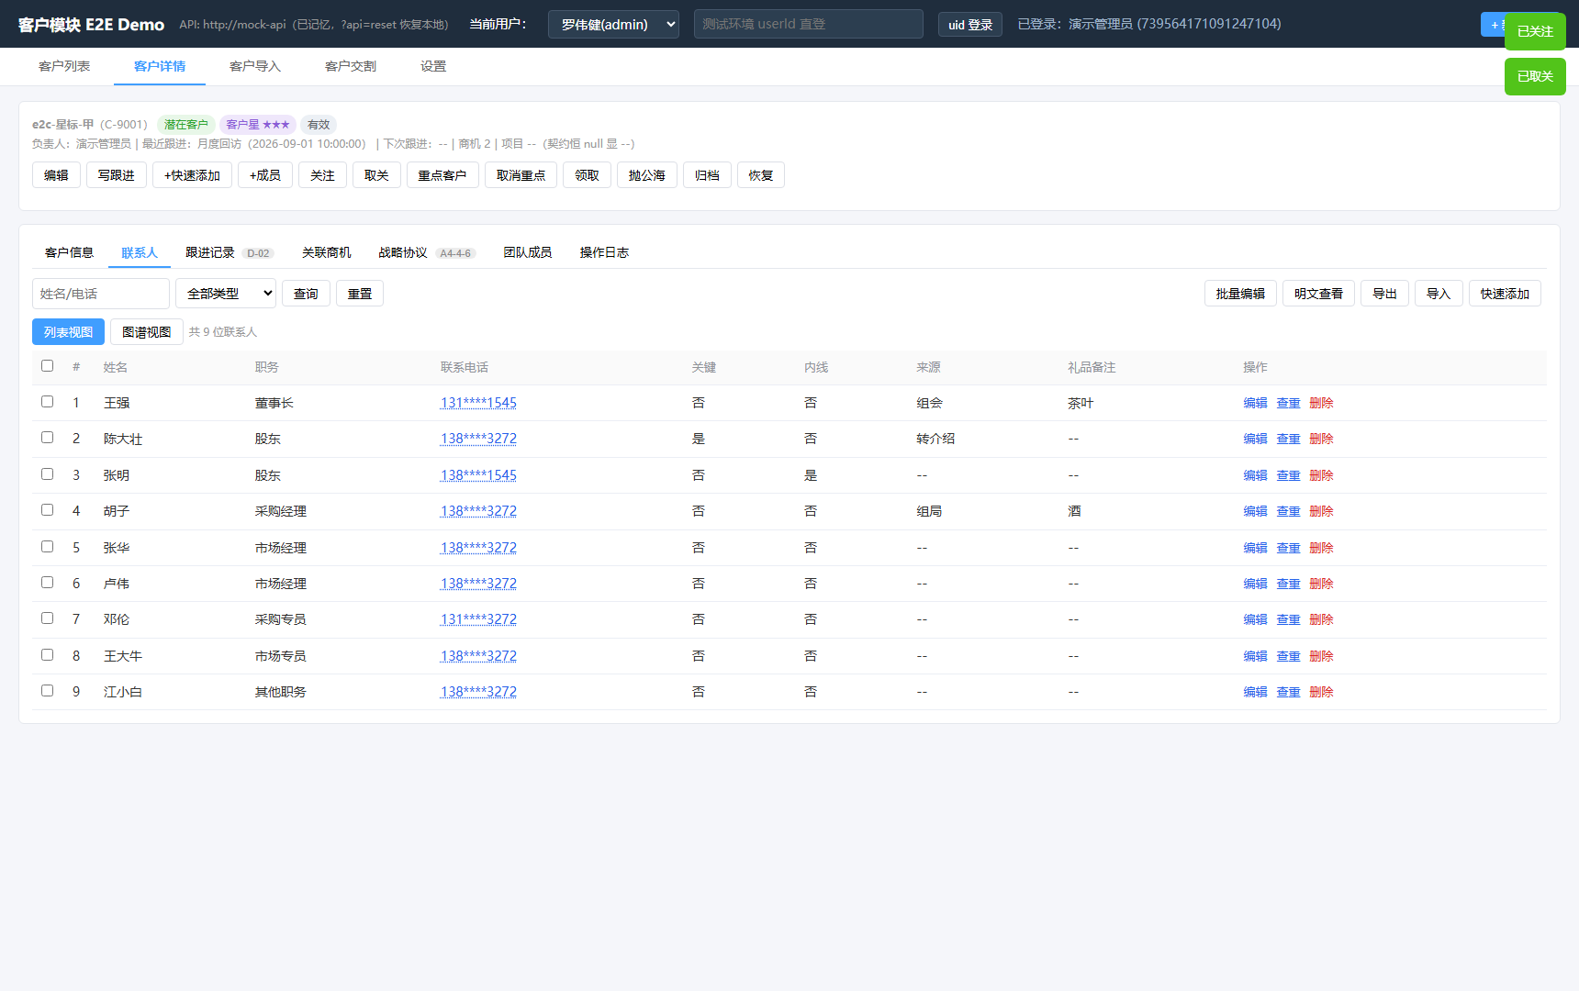
Task: Select checkbox for contact 王强
Action: [47, 402]
